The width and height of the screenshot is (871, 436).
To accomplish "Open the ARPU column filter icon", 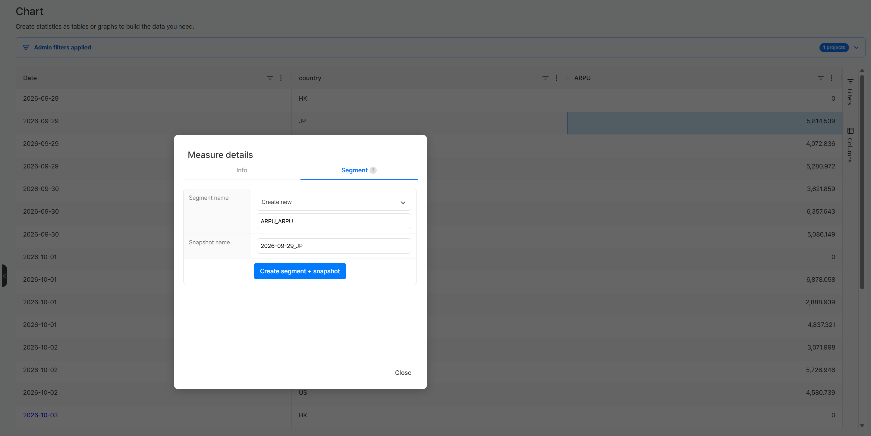I will coord(821,78).
